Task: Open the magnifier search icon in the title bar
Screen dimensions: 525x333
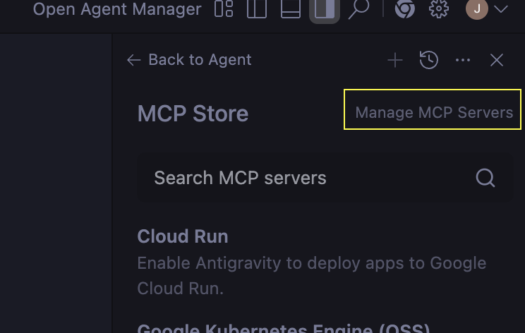Action: tap(358, 9)
